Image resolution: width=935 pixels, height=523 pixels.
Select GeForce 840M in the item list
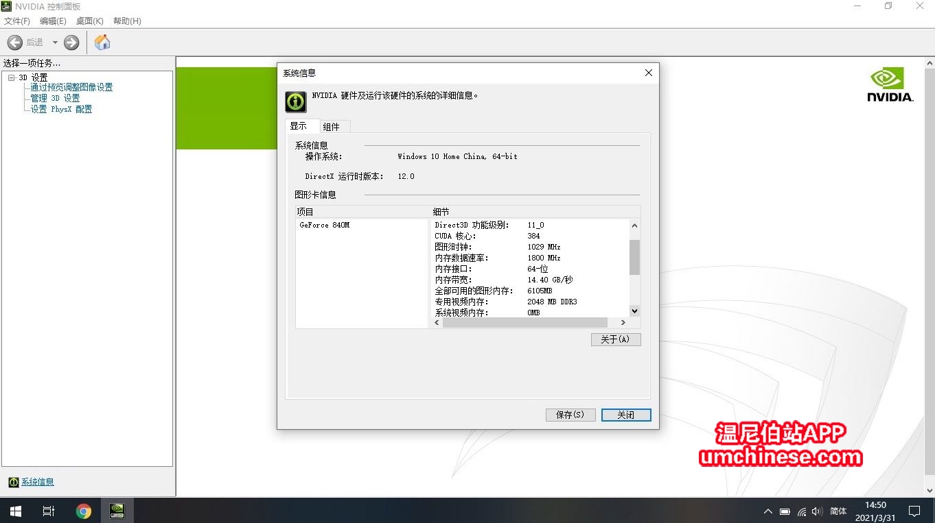325,226
